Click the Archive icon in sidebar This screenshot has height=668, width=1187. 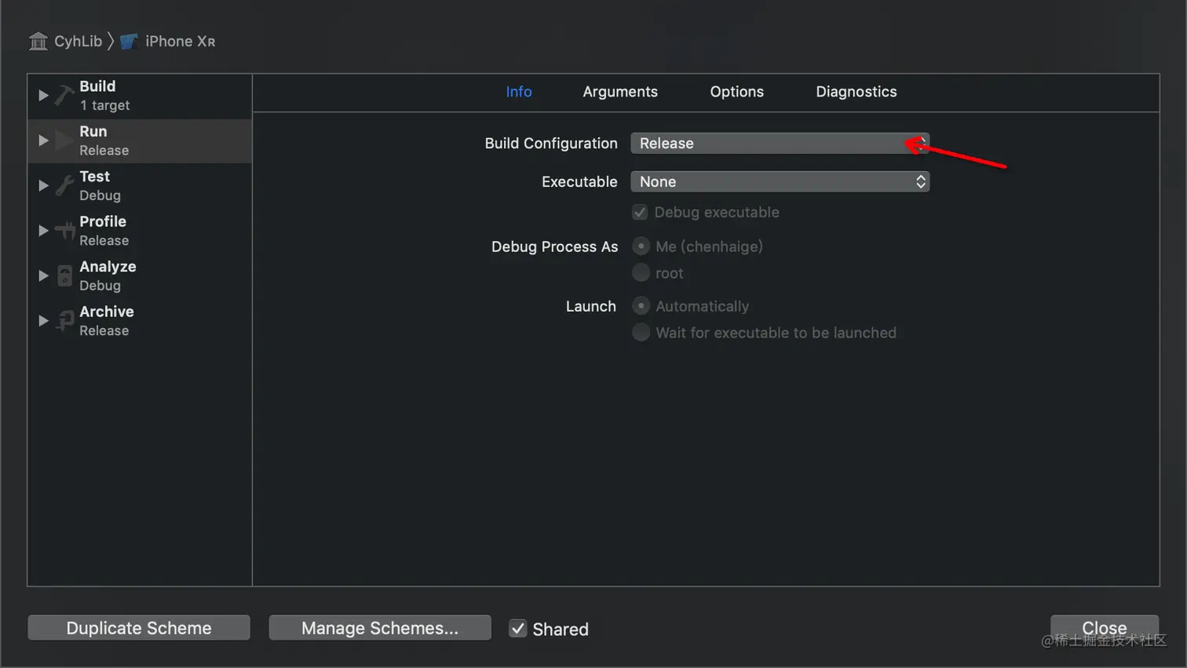(65, 320)
